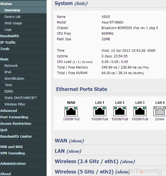Open the About page
The width and height of the screenshot is (166, 176).
(x=23, y=174)
